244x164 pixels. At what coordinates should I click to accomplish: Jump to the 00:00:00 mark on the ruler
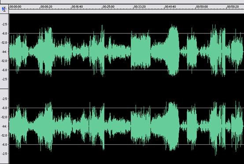coord(15,7)
